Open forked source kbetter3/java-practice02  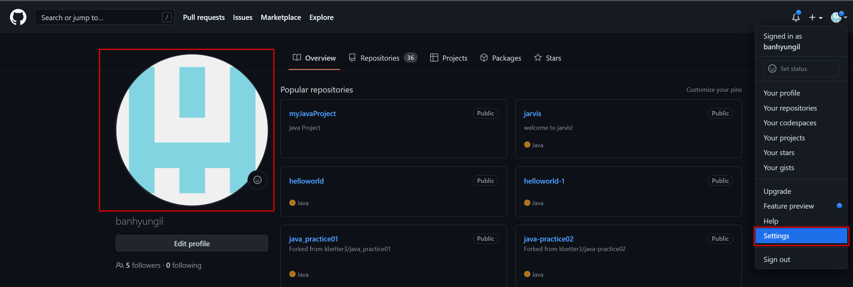point(592,249)
